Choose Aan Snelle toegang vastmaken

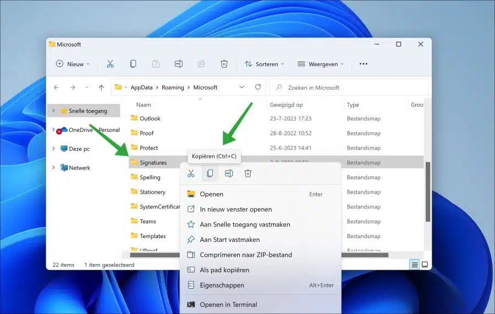pyautogui.click(x=261, y=224)
